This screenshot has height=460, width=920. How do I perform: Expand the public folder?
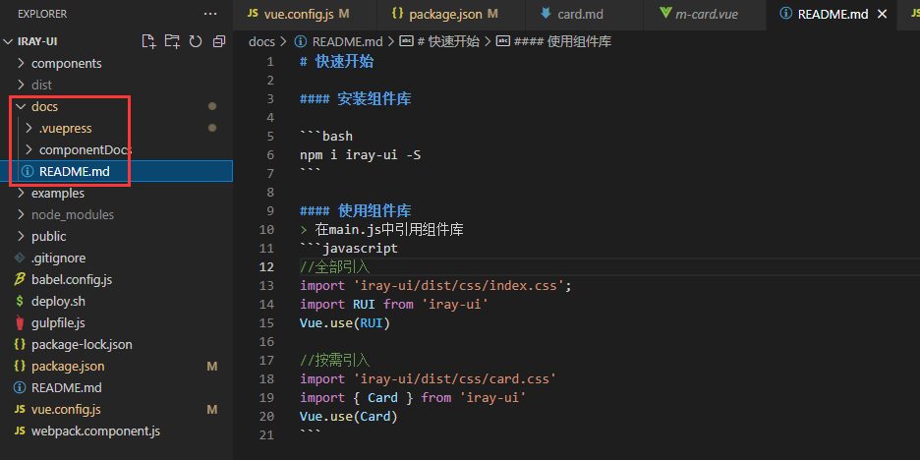point(116,237)
